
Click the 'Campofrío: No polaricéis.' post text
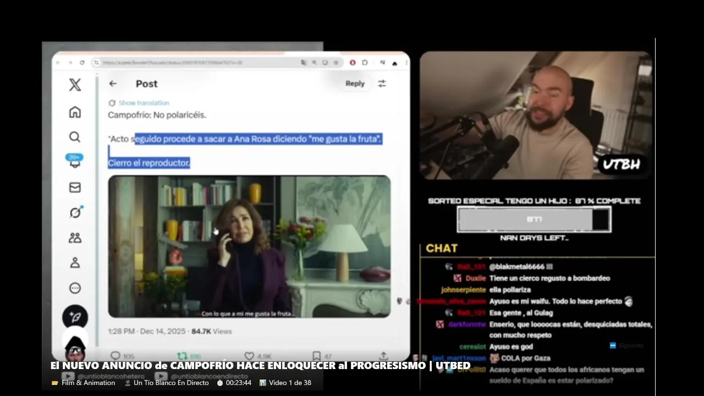(x=157, y=115)
